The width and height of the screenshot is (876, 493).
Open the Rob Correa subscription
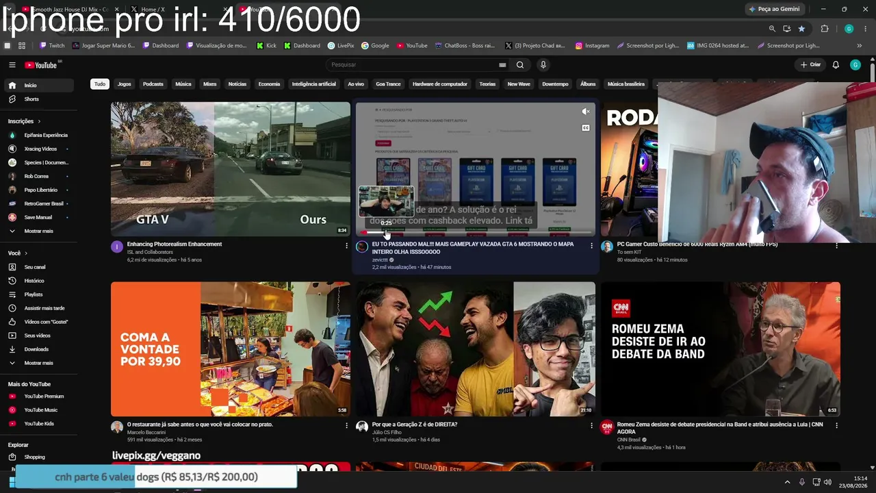click(39, 176)
